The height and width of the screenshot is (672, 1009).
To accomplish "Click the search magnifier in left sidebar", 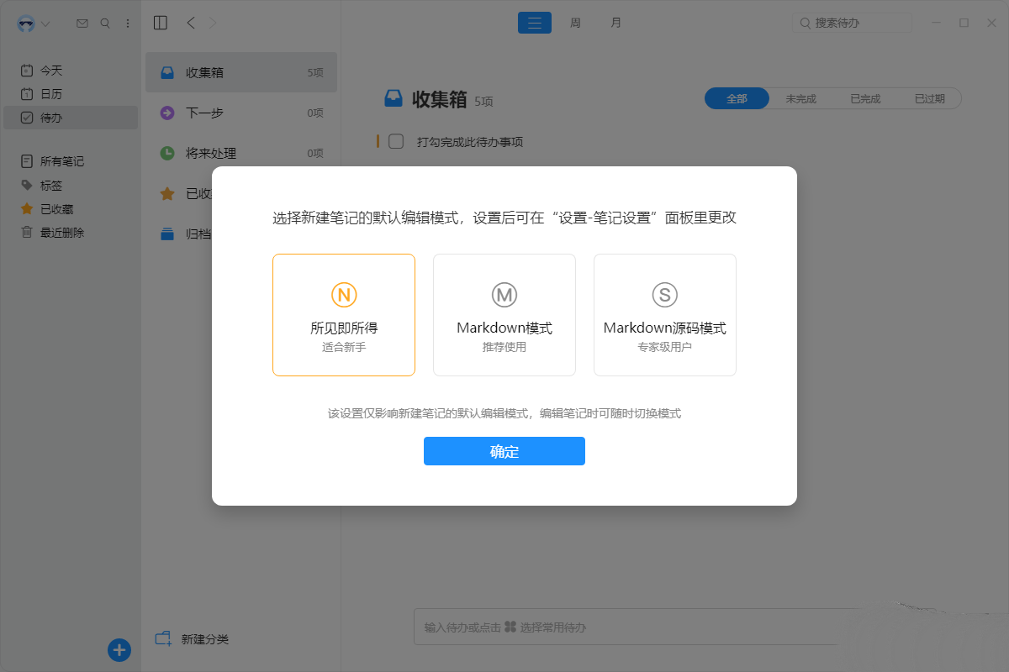I will coord(105,24).
